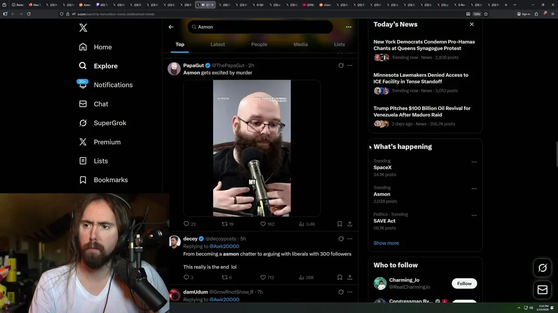Click the X logo home icon
Viewport: 558px width, 313px height.
pos(83,28)
